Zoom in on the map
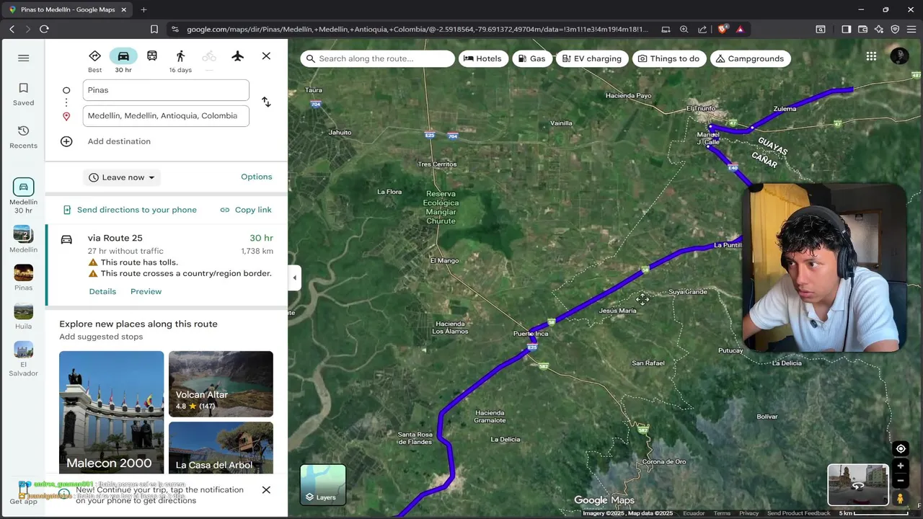The height and width of the screenshot is (519, 923). (901, 466)
